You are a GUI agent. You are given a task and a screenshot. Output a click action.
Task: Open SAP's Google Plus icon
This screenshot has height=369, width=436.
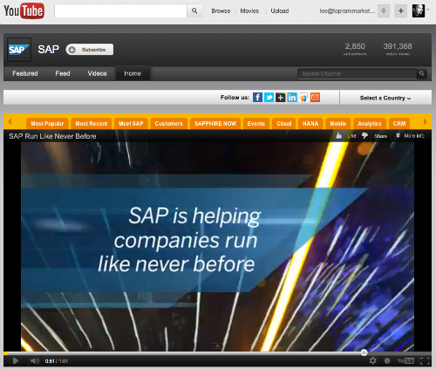tap(281, 98)
